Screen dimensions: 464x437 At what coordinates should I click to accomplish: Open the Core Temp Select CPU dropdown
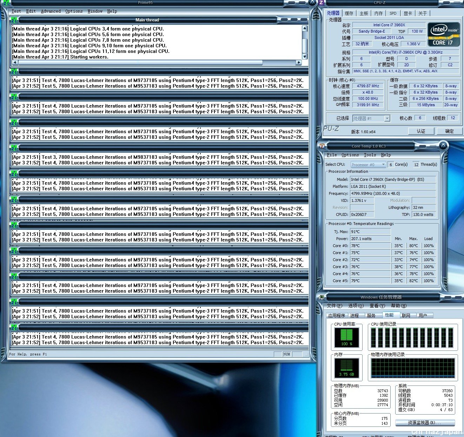tap(383, 164)
